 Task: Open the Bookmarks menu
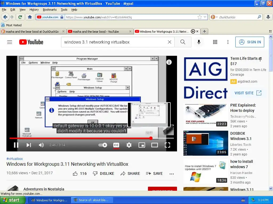50,10
